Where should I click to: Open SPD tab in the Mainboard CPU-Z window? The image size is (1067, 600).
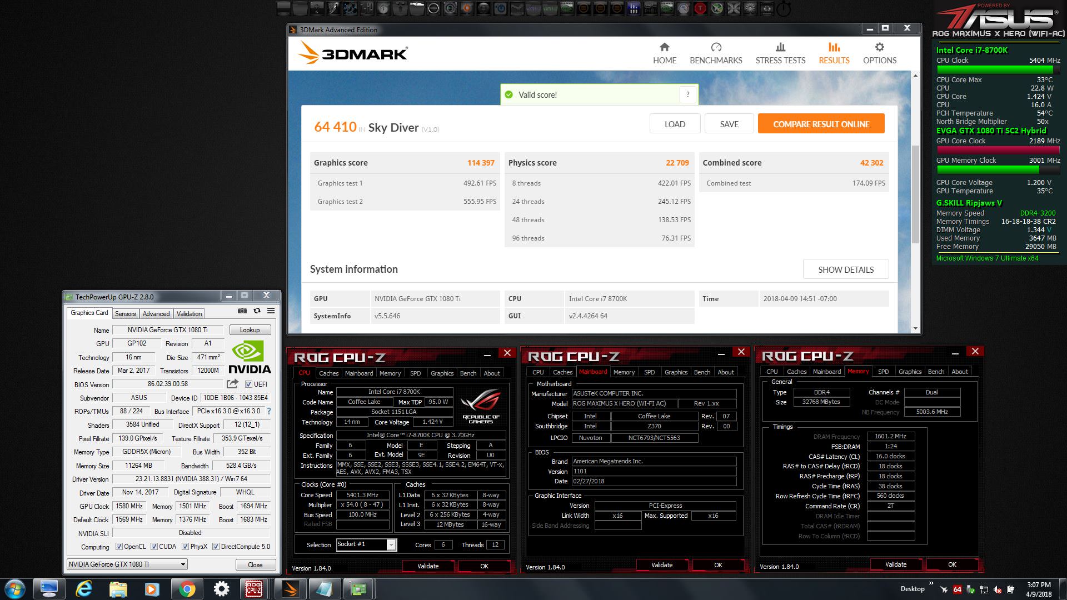click(x=649, y=372)
